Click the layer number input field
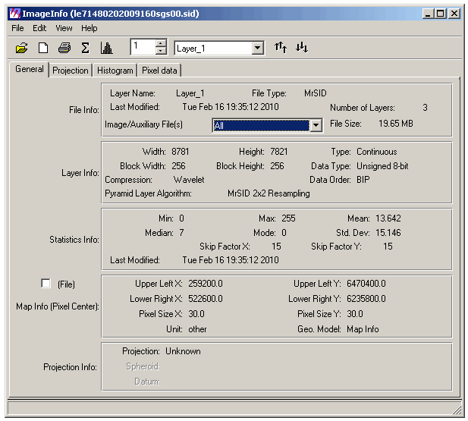 point(142,48)
